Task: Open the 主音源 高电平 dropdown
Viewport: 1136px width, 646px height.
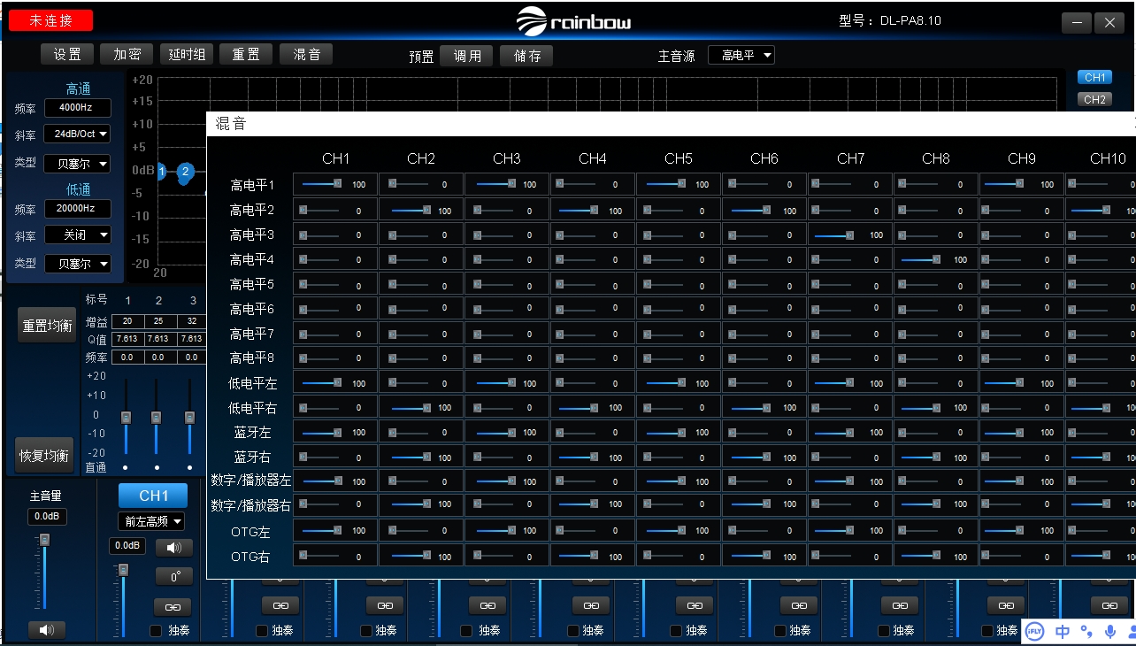Action: point(741,56)
